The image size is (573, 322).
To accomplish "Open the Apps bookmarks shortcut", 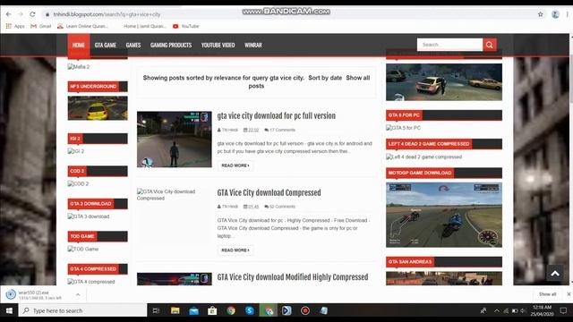I will 15,26.
